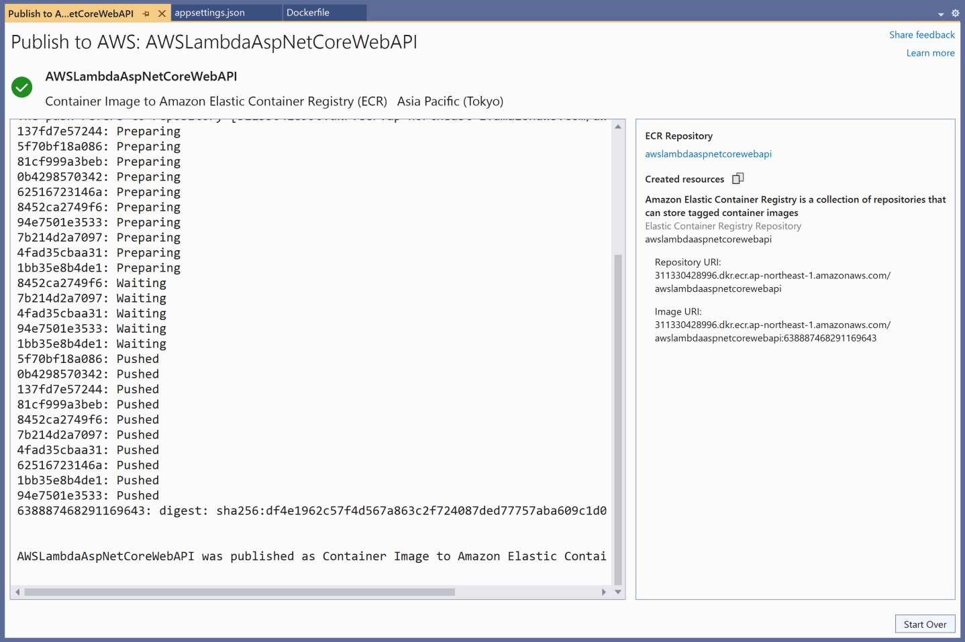This screenshot has width=965, height=642.
Task: Click the log scroll left arrow
Action: (17, 592)
